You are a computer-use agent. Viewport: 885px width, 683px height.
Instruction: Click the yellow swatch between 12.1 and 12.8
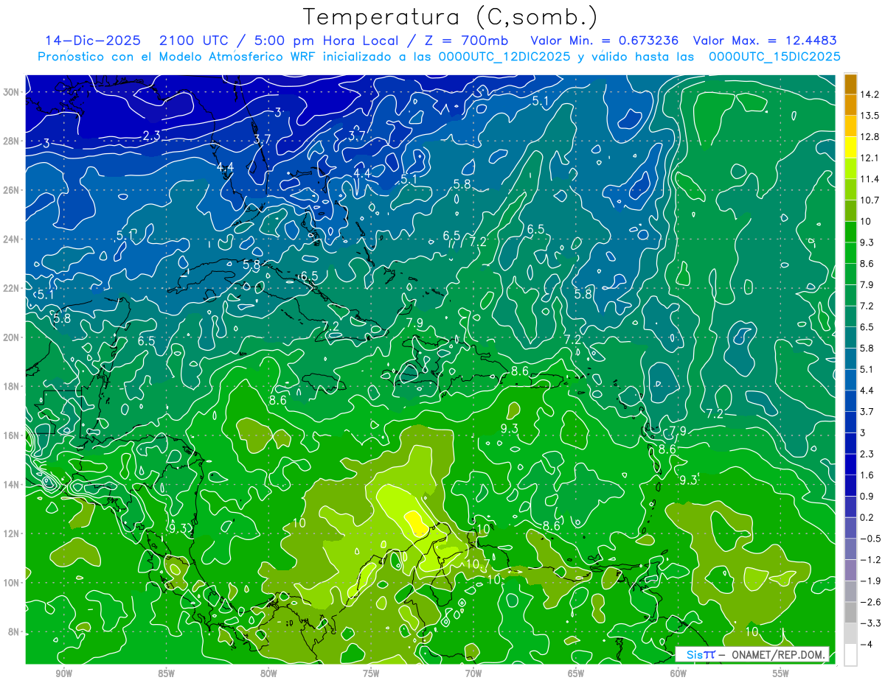point(850,147)
